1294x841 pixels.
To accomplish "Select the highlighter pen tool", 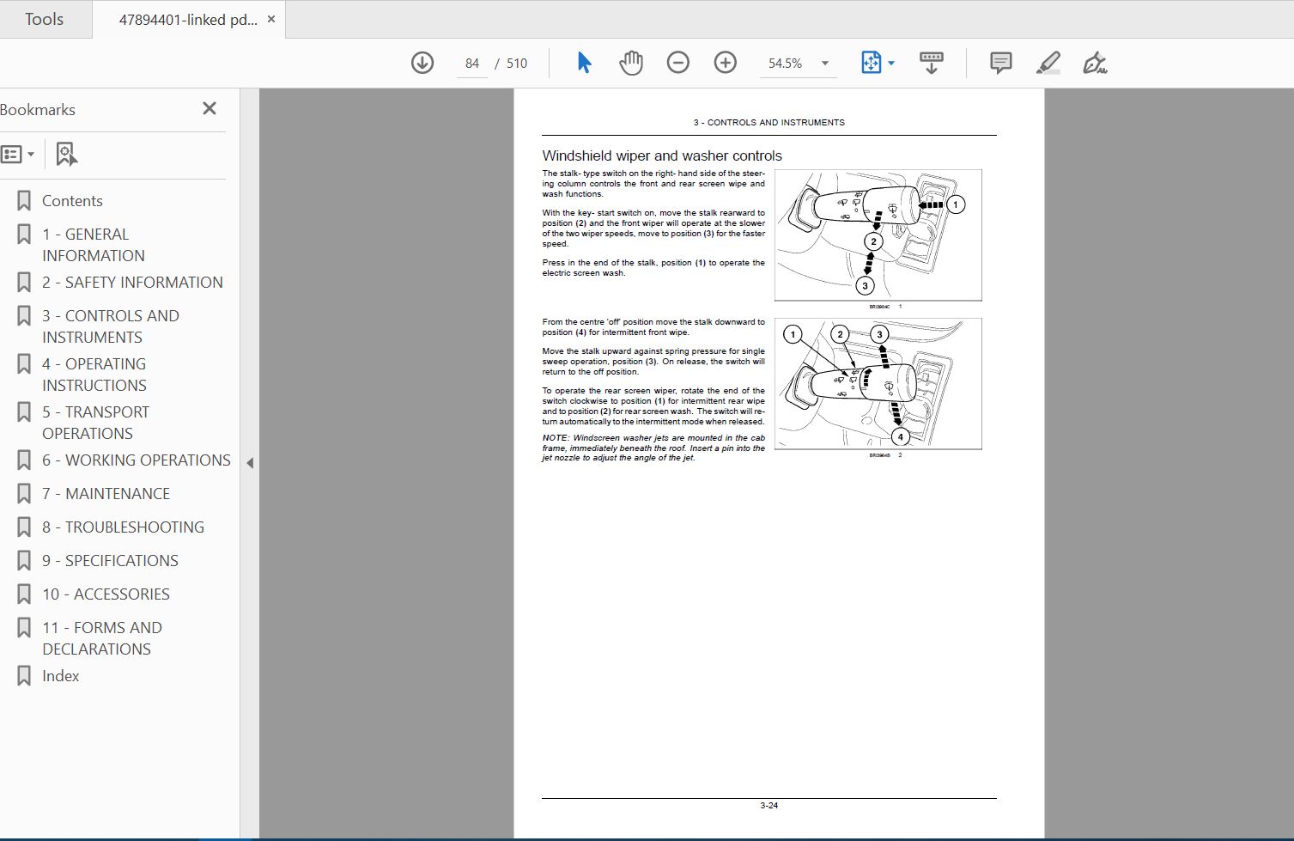I will point(1048,63).
